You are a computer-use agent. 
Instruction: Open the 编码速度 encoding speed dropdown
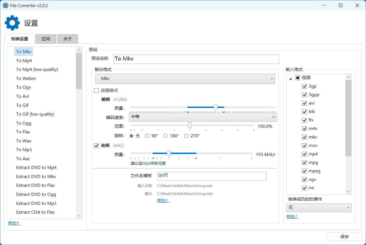(x=203, y=117)
